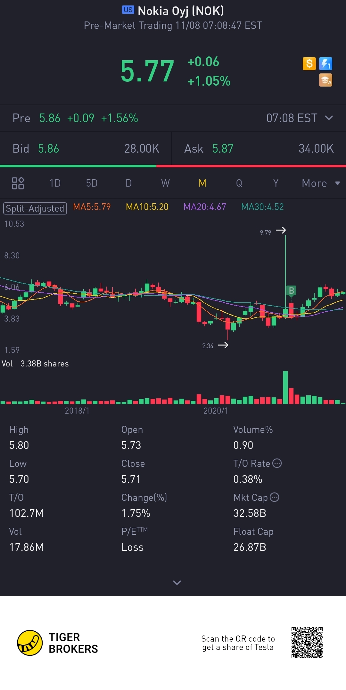This screenshot has width=346, height=690.
Task: Tap the US market flag badge
Action: (128, 10)
